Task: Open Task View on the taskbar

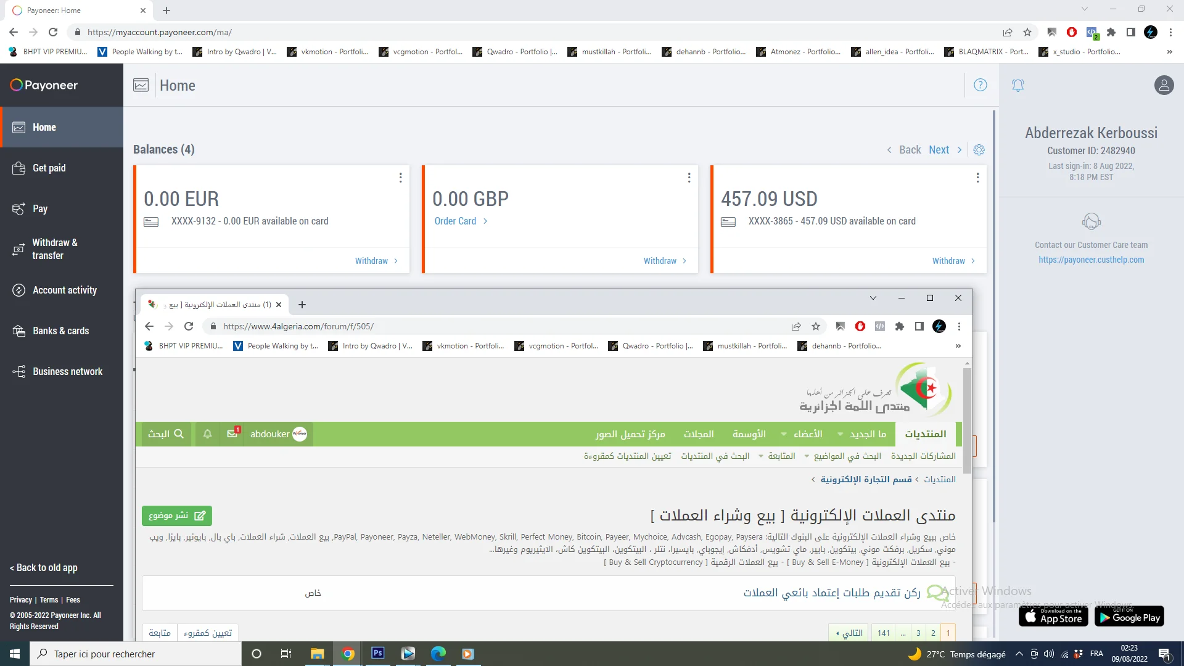Action: (286, 654)
